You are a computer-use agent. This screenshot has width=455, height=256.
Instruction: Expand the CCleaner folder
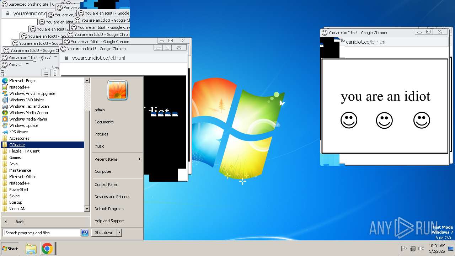(x=43, y=145)
